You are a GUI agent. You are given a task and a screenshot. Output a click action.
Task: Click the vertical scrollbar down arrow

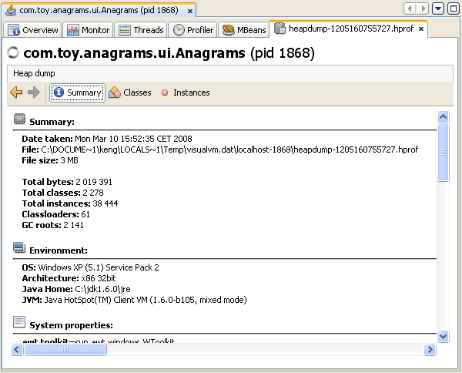(443, 336)
